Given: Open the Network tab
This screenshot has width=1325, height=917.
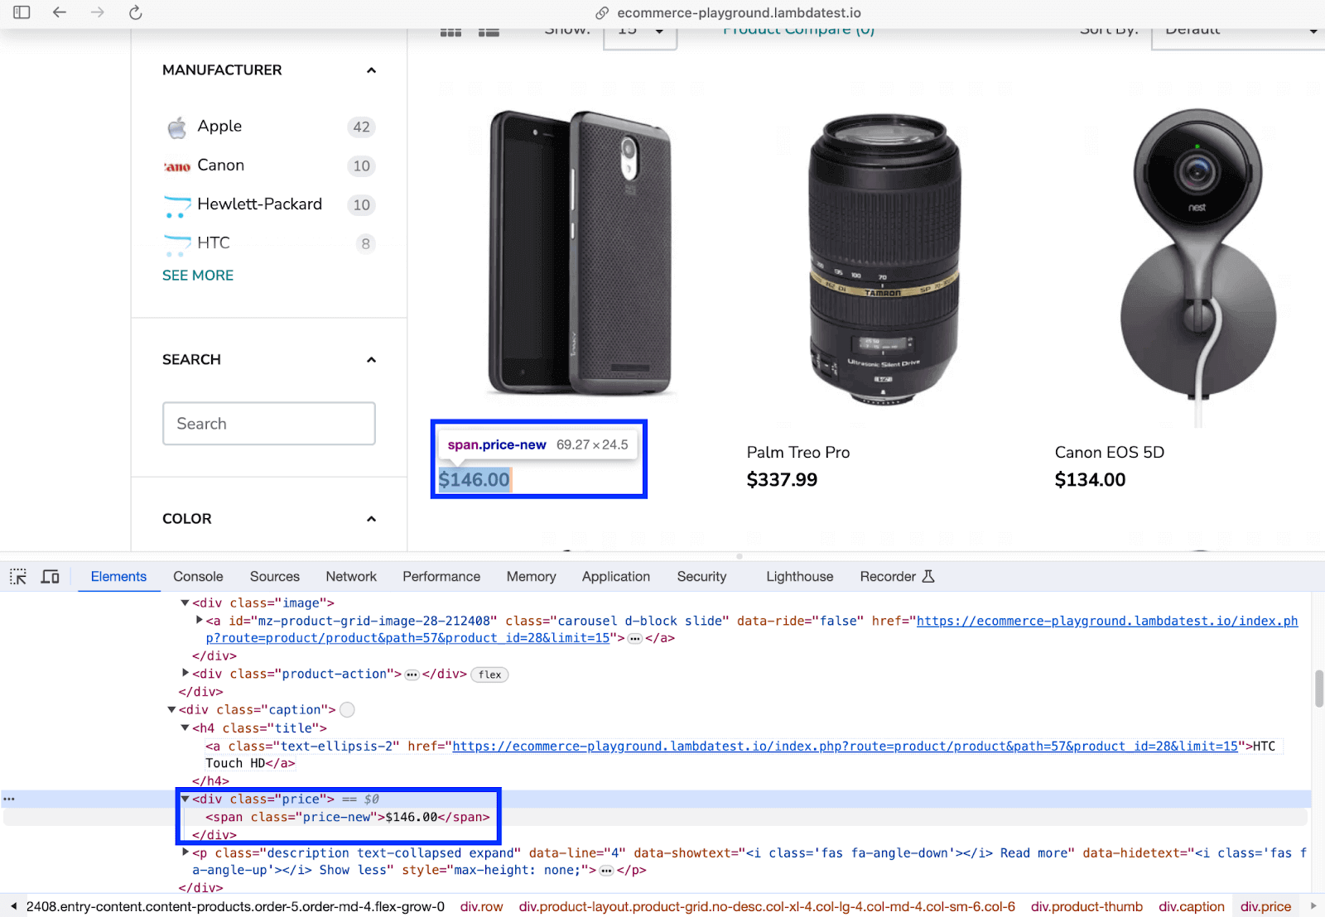Looking at the screenshot, I should [x=351, y=577].
